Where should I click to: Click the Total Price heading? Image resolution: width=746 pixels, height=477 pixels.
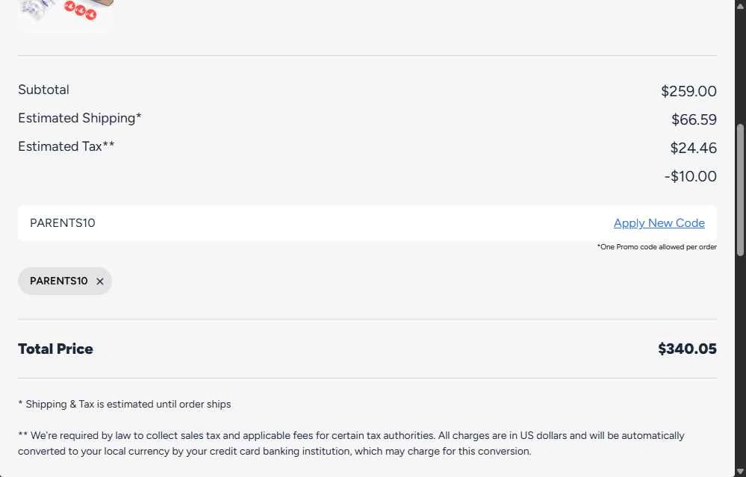click(56, 349)
